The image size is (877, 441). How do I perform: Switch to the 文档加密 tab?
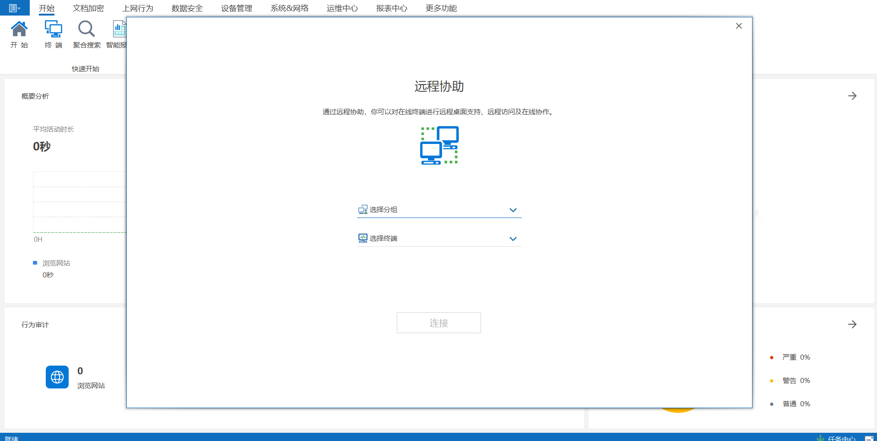coord(88,8)
